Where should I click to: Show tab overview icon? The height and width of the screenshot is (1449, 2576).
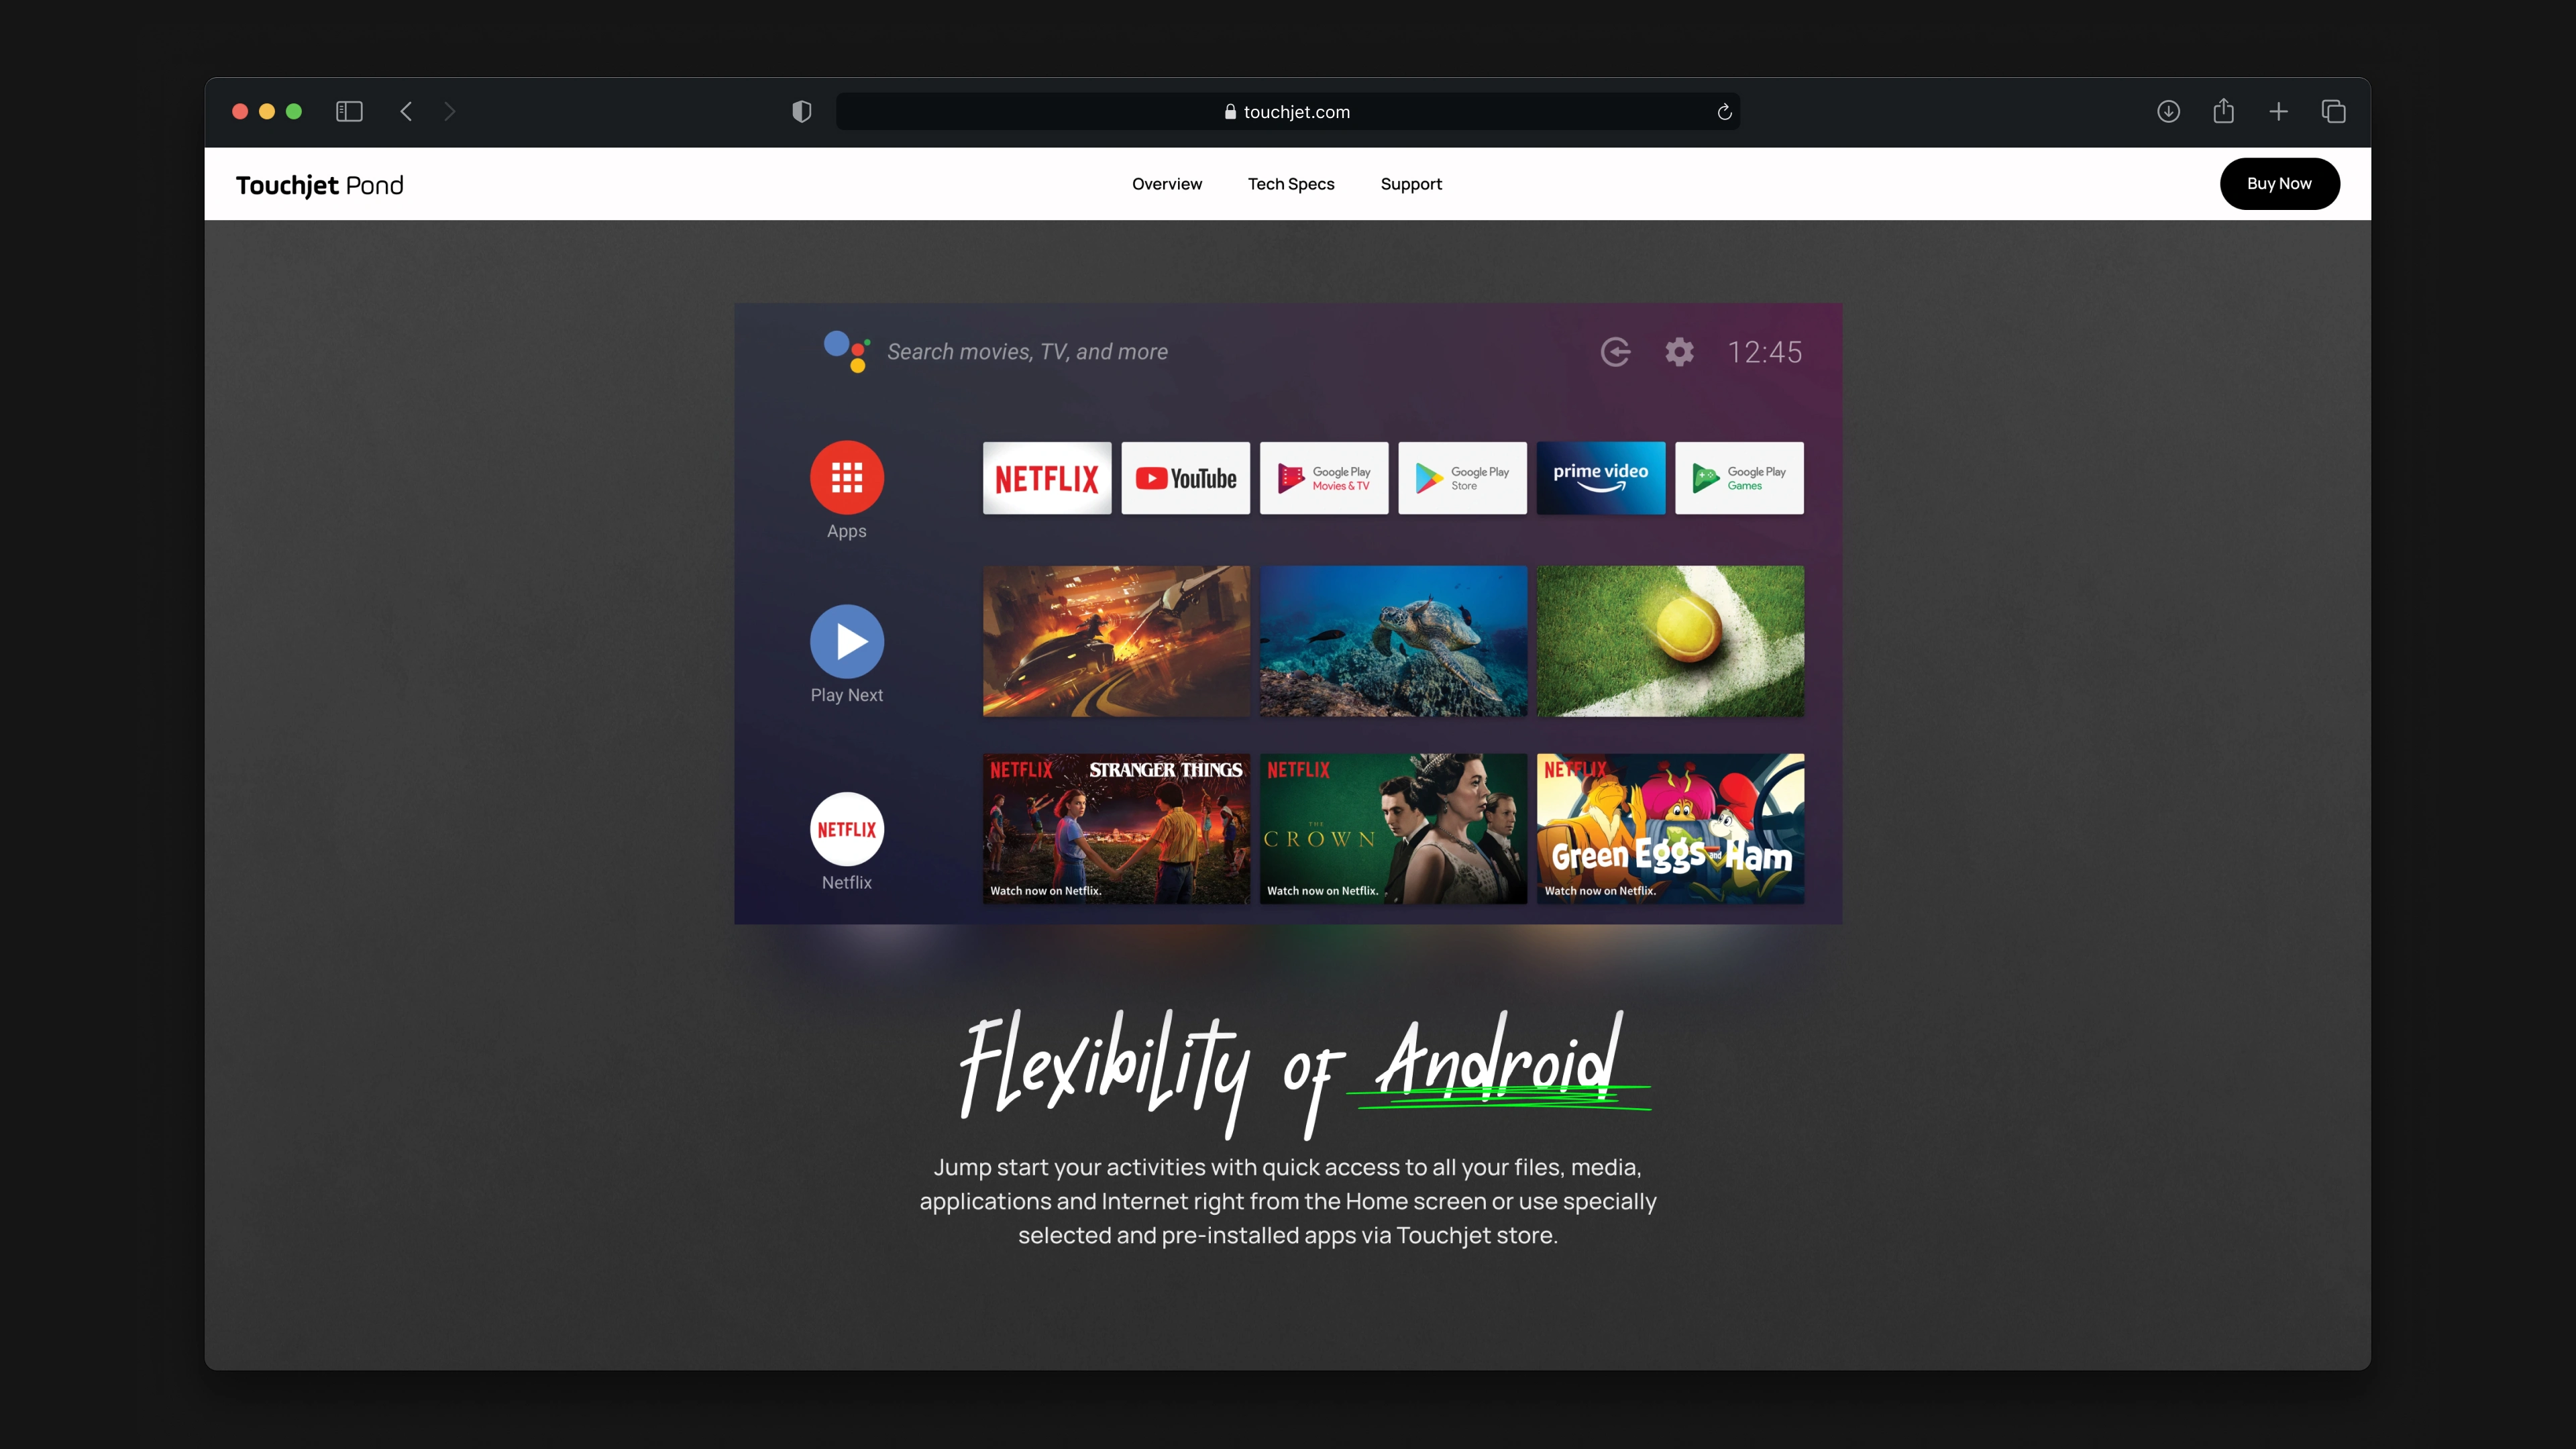[2333, 111]
